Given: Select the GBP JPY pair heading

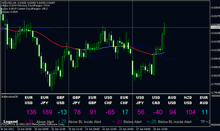Looking at the screenshot, I should click(76, 100).
